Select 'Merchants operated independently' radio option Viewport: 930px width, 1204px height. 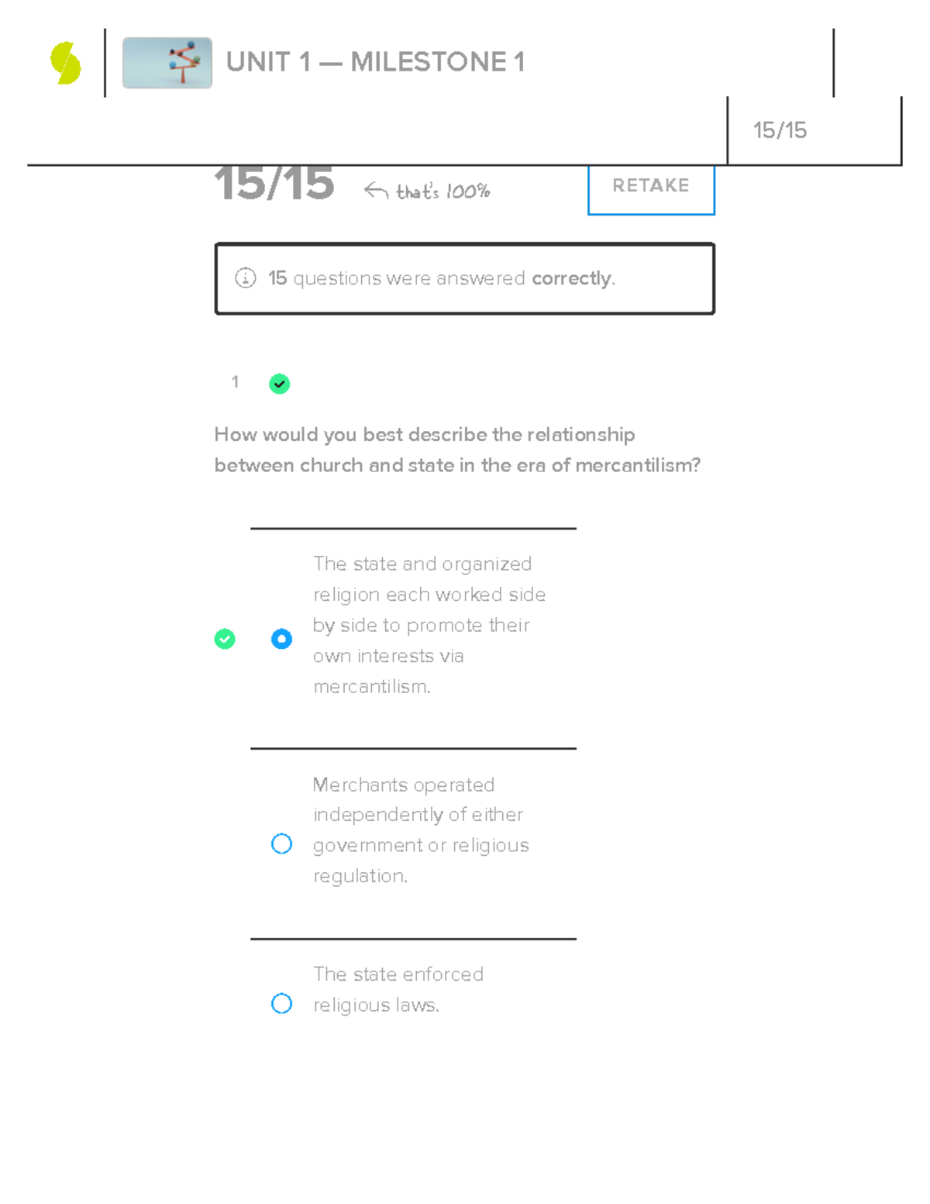click(x=281, y=843)
